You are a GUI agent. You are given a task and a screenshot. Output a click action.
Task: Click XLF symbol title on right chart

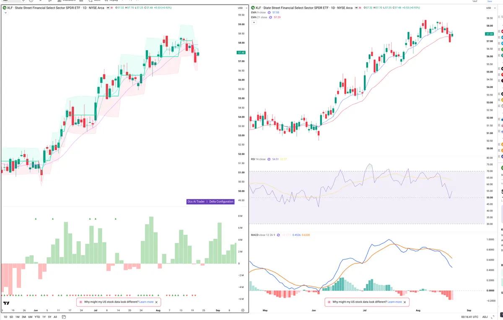pos(305,8)
